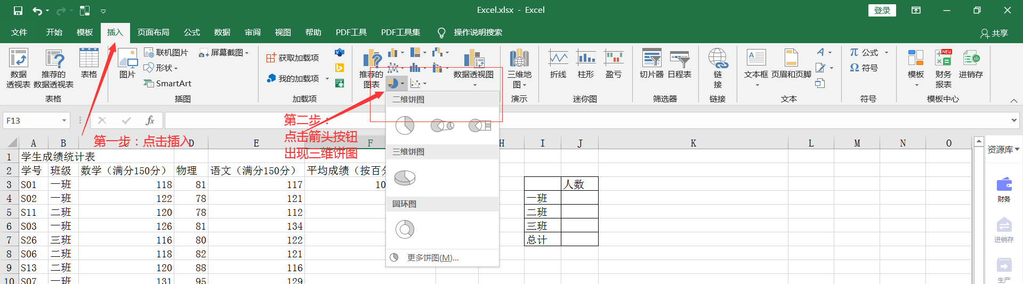Switch to the Data (数据) tab
Image resolution: width=1023 pixels, height=284 pixels.
click(x=222, y=33)
